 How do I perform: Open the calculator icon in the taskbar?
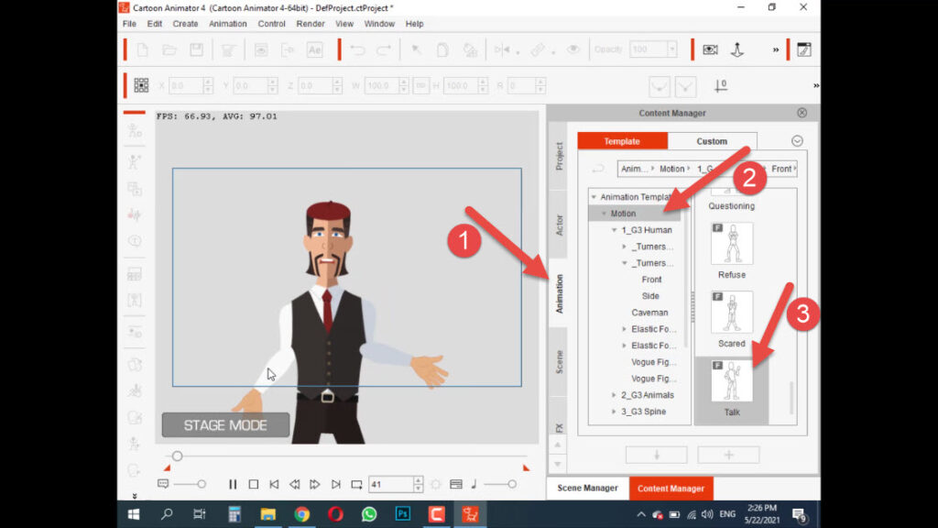tap(234, 514)
